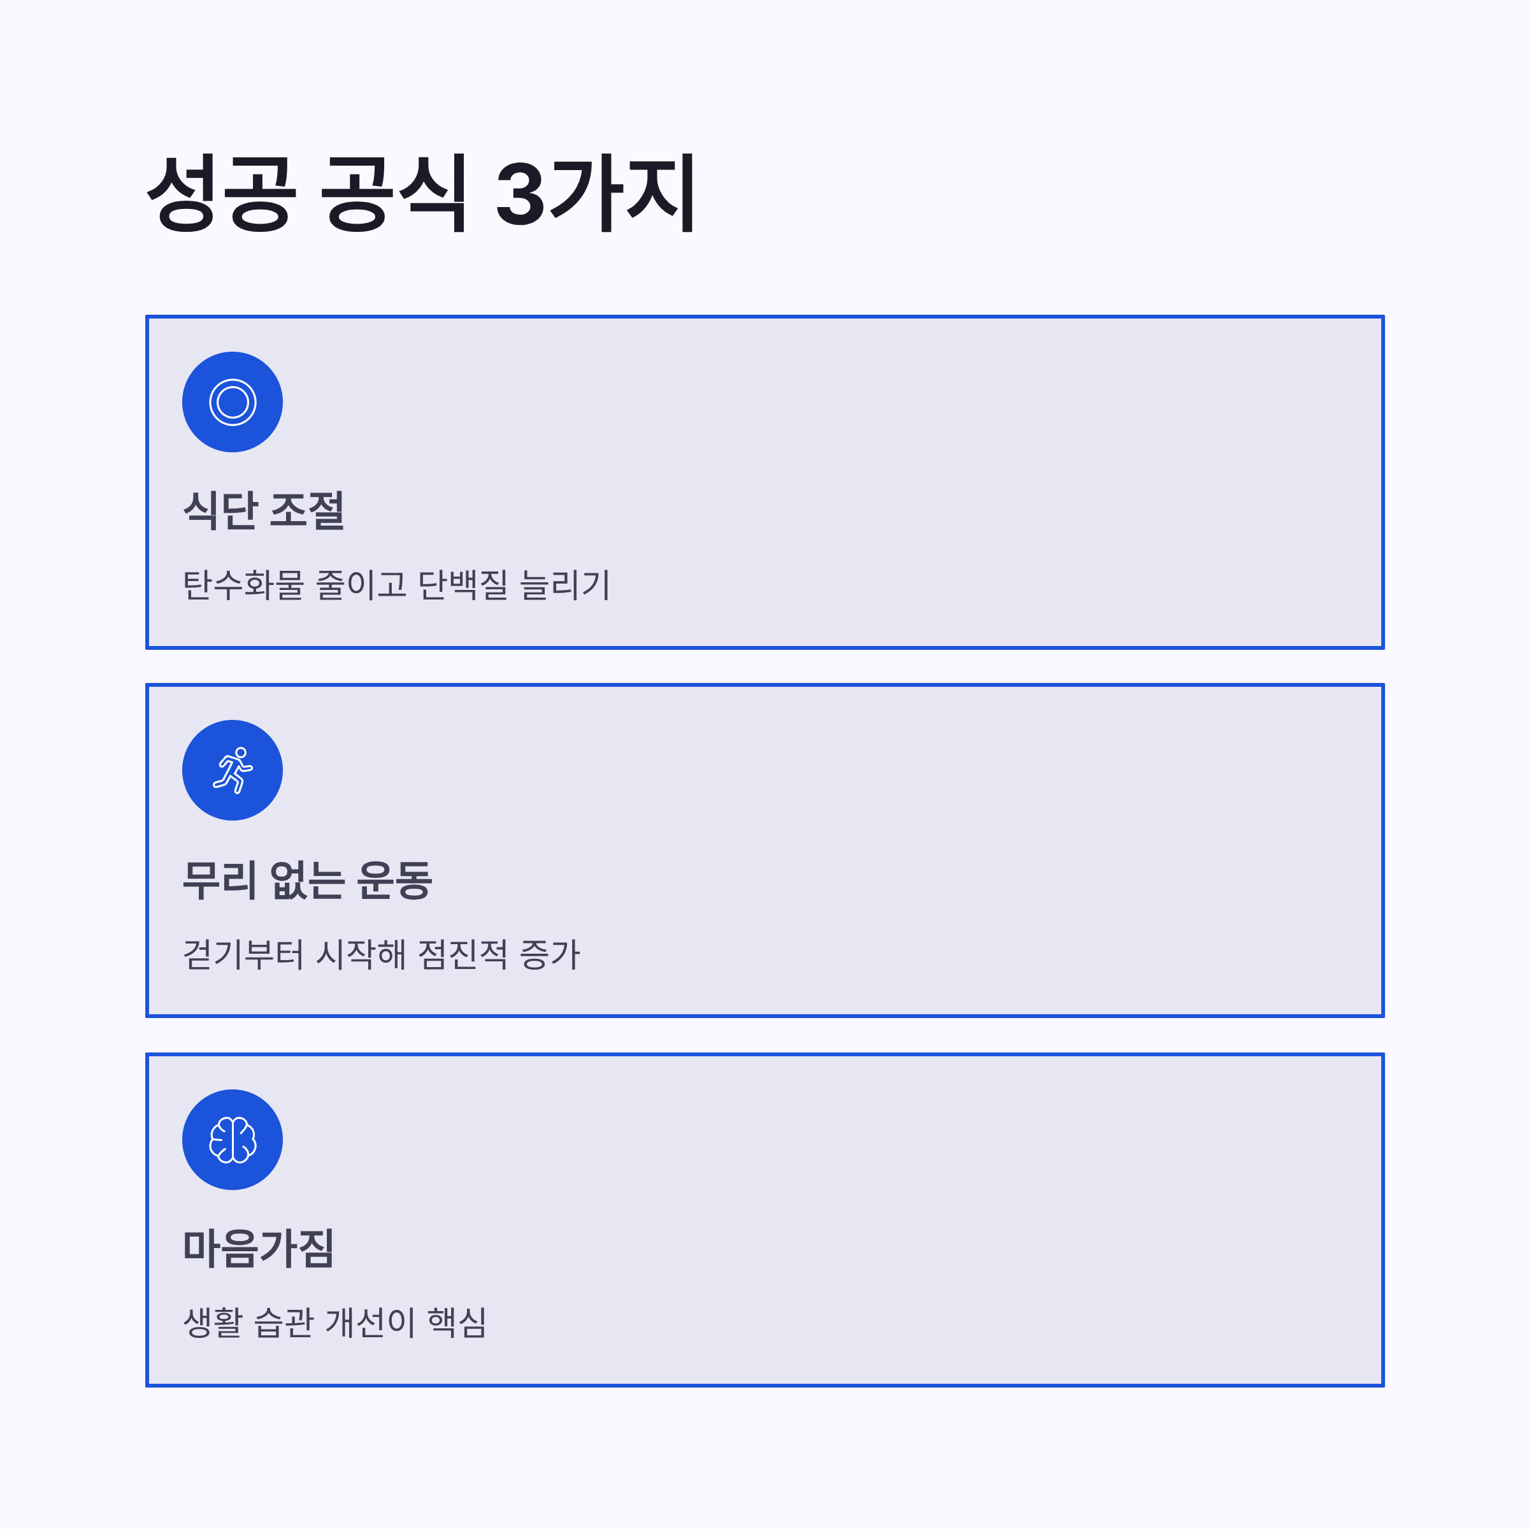The width and height of the screenshot is (1529, 1529).
Task: Click the 마음가짐 heading
Action: tap(258, 1248)
